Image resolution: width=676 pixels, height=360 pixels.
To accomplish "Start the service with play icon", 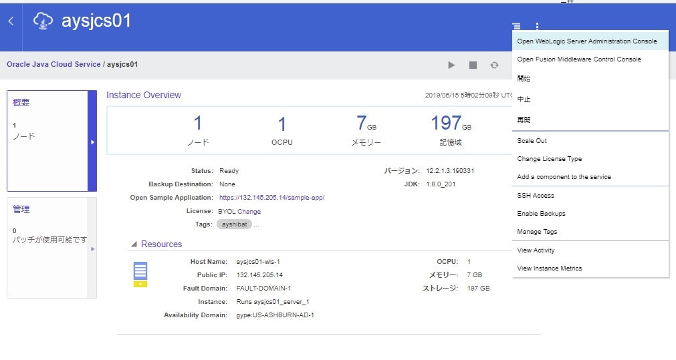I will pyautogui.click(x=451, y=65).
